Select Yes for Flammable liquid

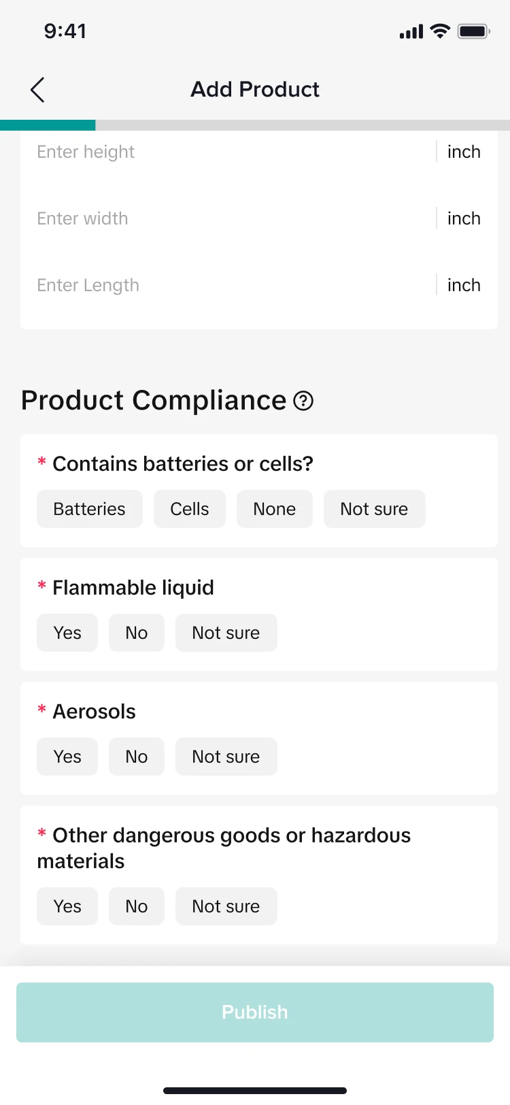point(67,633)
